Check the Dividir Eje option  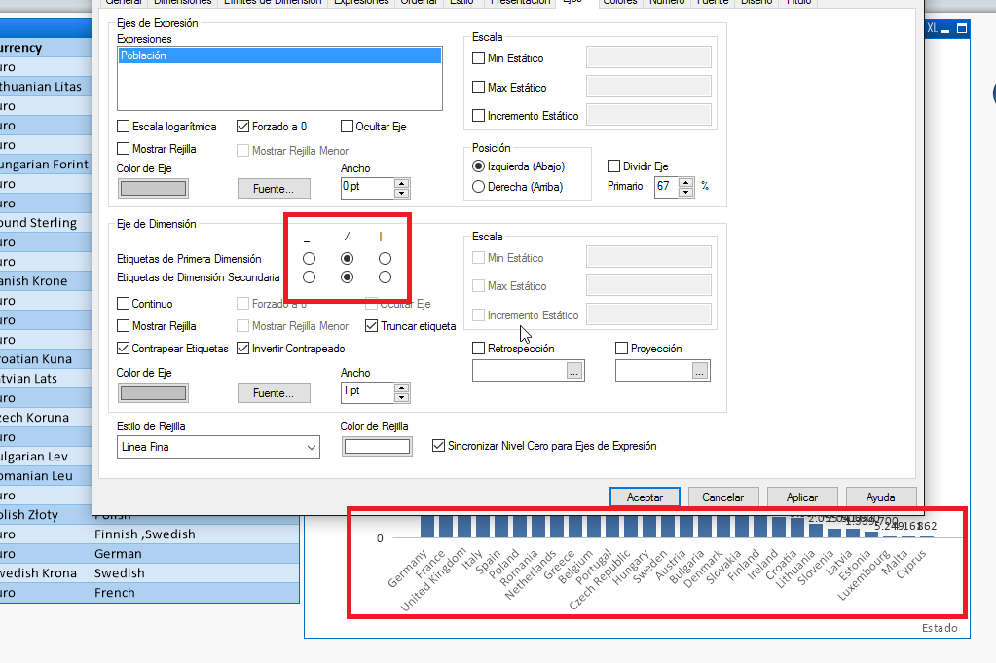click(x=613, y=166)
